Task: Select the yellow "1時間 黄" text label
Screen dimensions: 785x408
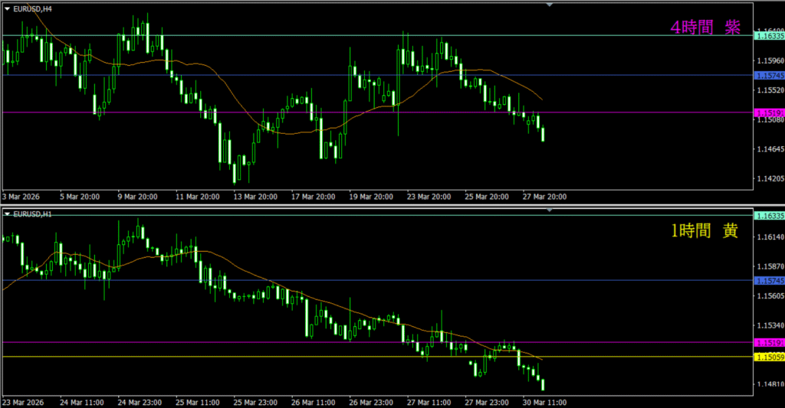Action: (705, 230)
